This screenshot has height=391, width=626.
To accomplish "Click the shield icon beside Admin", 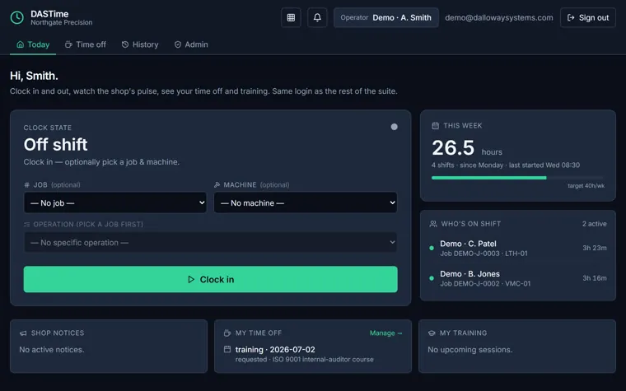I will tap(178, 44).
